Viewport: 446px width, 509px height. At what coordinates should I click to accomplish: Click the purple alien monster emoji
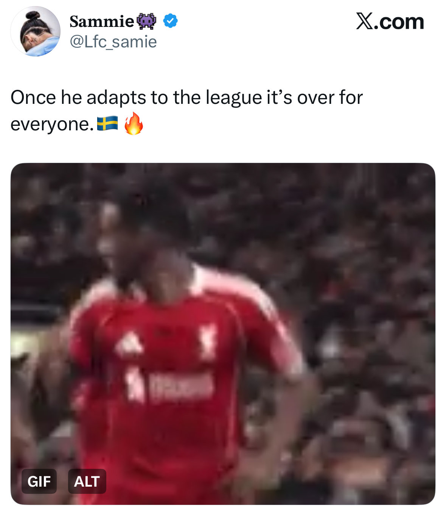[147, 22]
